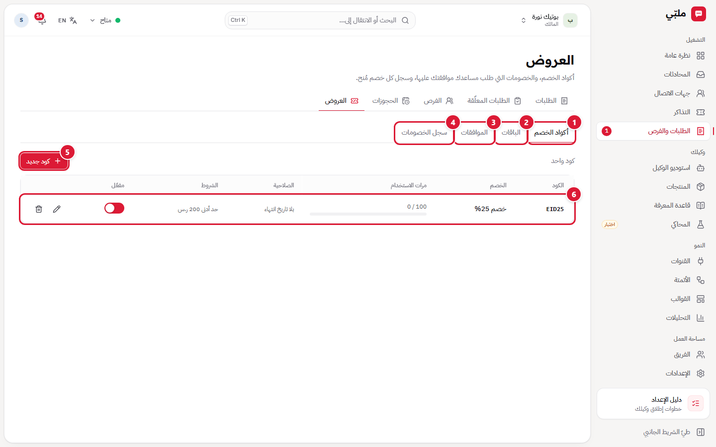Select الباقات sub-tab
Screen dimensions: 716x447
(x=511, y=133)
